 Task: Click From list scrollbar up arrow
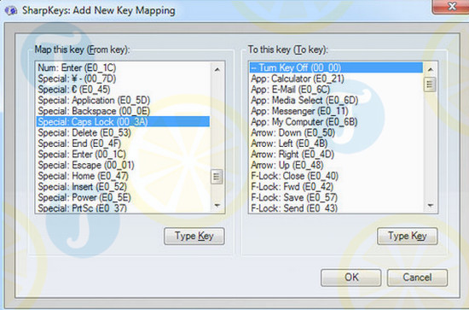tap(217, 69)
